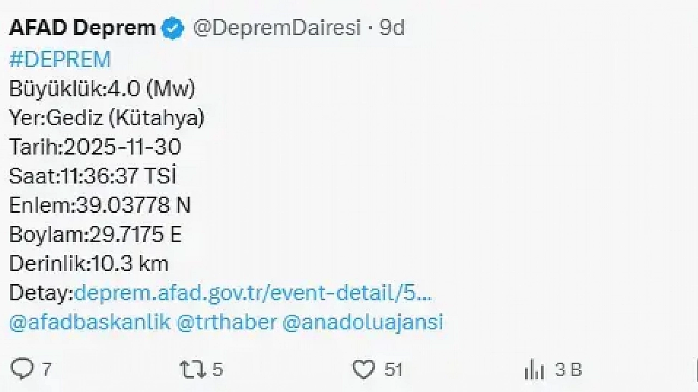This screenshot has height=392, width=698.
Task: Click the reply speech bubble icon
Action: pos(22,370)
